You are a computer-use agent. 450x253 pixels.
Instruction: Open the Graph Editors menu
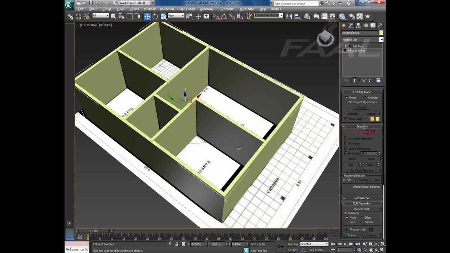click(x=186, y=9)
